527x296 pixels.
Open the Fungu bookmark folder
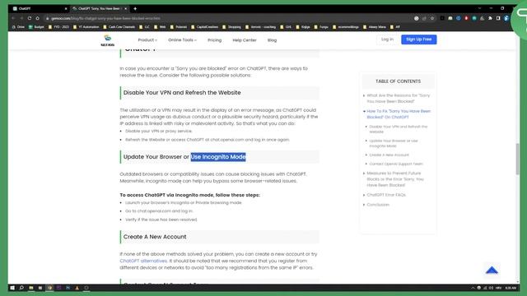321,27
